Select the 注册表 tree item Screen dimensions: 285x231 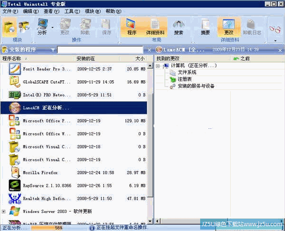[184, 79]
